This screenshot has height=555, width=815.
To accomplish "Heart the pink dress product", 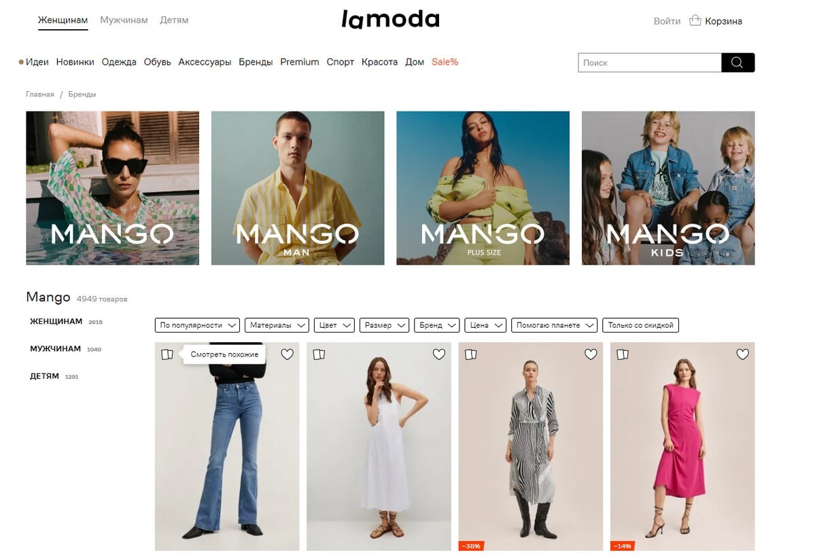I will click(742, 354).
